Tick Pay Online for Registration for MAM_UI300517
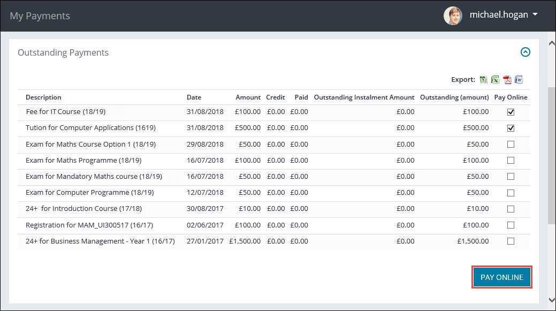Viewport: 556px width, 311px height. [511, 225]
